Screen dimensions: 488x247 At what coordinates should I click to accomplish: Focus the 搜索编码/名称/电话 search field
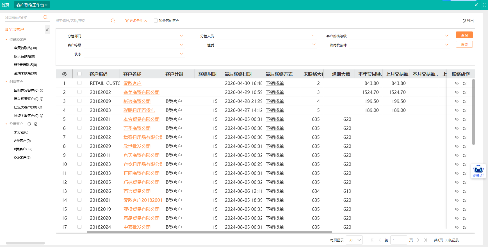click(83, 21)
